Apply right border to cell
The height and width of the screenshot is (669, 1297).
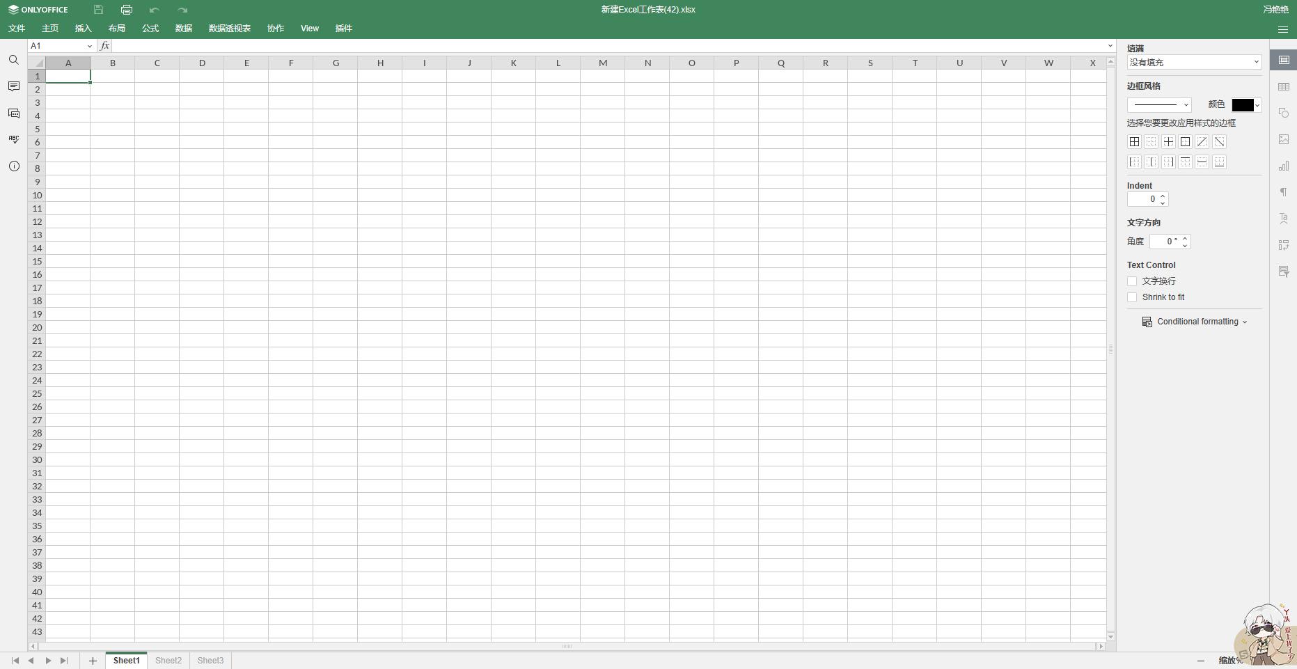click(1168, 162)
